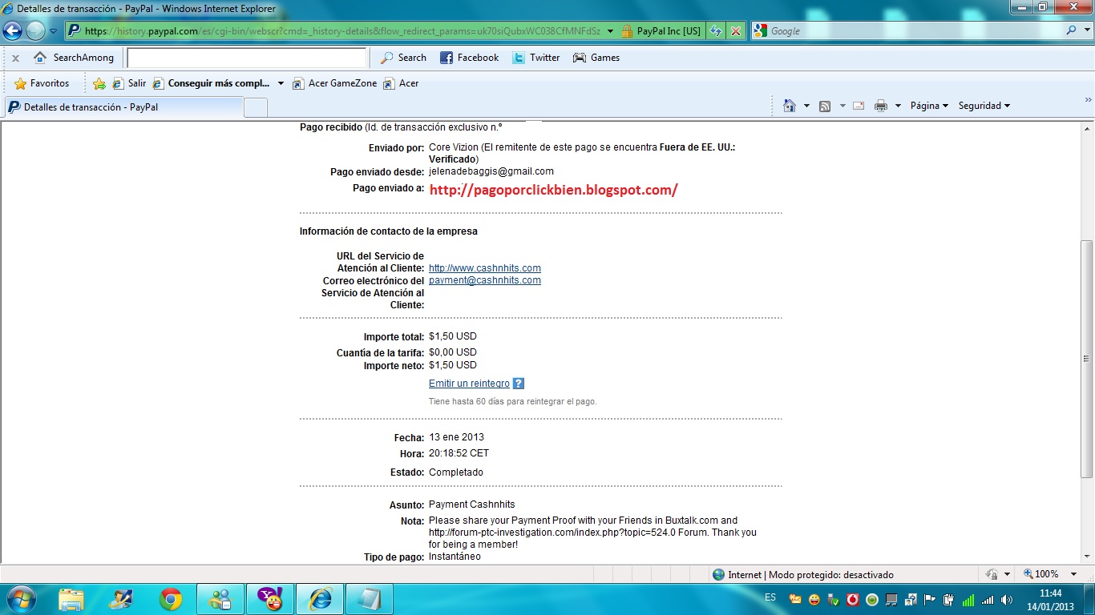The height and width of the screenshot is (615, 1095).
Task: Open the Twitter toolbar shortcut
Action: (535, 58)
